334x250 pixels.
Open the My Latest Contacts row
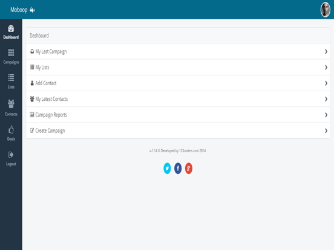(178, 99)
